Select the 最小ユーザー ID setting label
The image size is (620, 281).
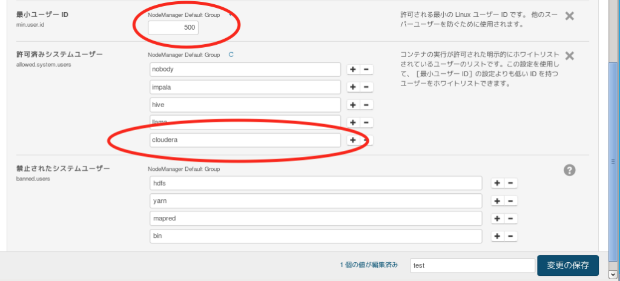[x=42, y=15]
